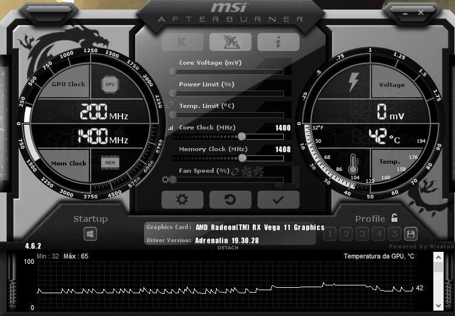Click the Fan Speed slider handle

[x=173, y=180]
